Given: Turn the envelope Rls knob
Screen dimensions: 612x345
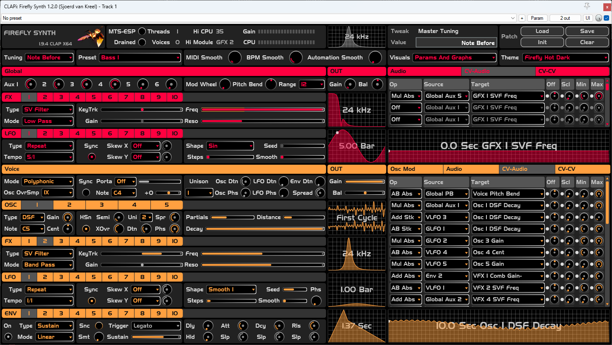Looking at the screenshot, I should pos(314,326).
